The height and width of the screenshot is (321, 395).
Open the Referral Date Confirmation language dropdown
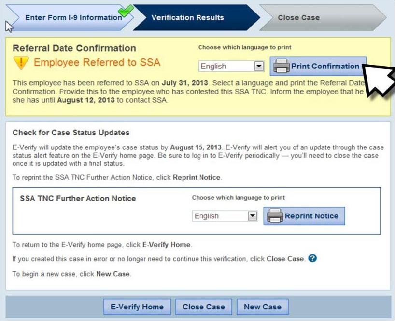[x=231, y=67]
